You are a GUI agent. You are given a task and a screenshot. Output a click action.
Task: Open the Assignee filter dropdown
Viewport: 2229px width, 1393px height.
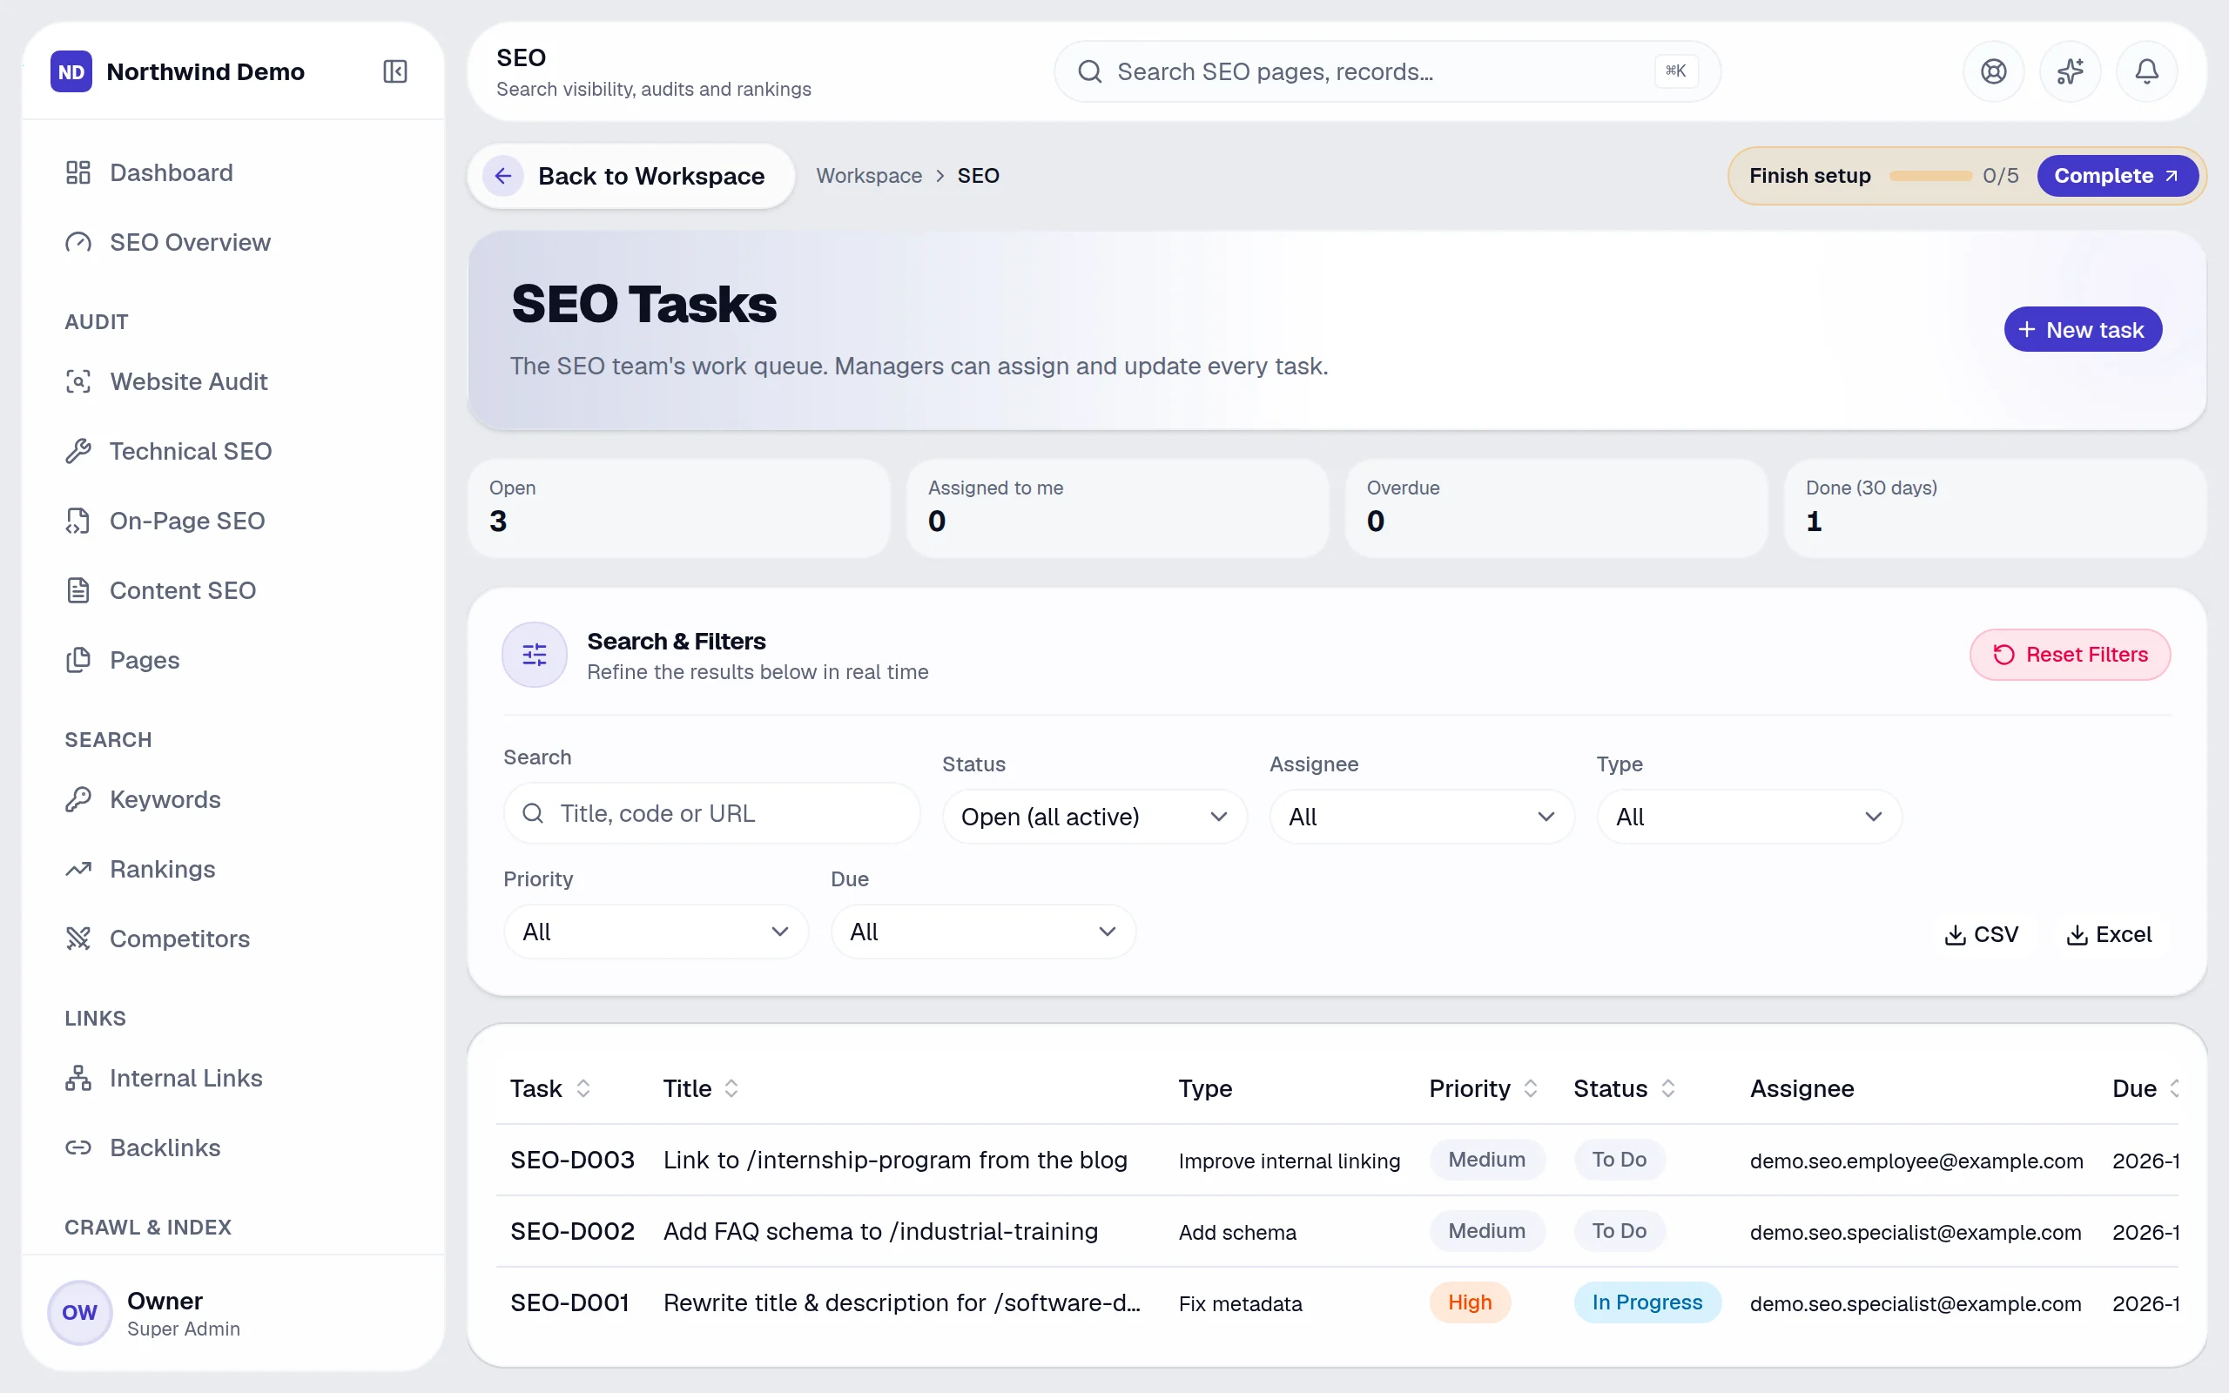tap(1421, 817)
